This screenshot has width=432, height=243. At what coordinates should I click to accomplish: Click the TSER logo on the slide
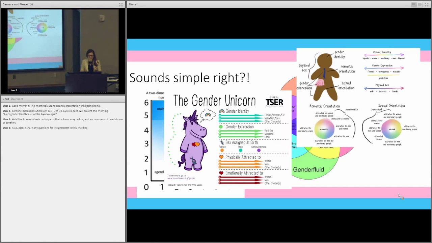coord(274,102)
